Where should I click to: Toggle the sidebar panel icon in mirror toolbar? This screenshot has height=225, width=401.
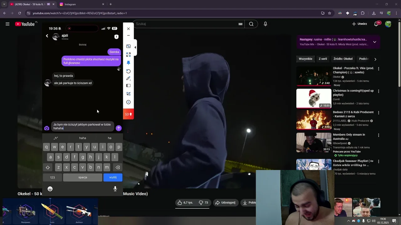pyautogui.click(x=128, y=86)
